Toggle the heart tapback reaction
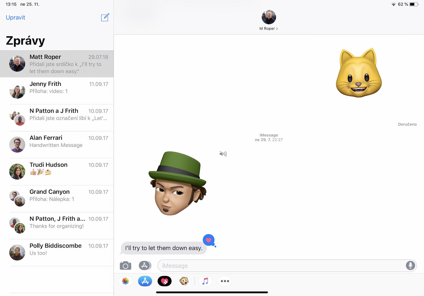Screen dimensions: 424x296 pyautogui.click(x=209, y=240)
